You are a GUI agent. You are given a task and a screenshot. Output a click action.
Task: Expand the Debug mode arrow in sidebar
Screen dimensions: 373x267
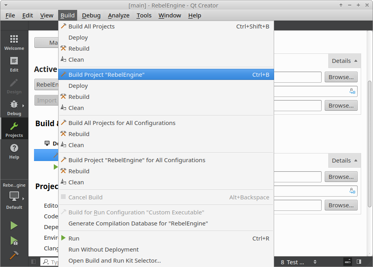(23, 106)
